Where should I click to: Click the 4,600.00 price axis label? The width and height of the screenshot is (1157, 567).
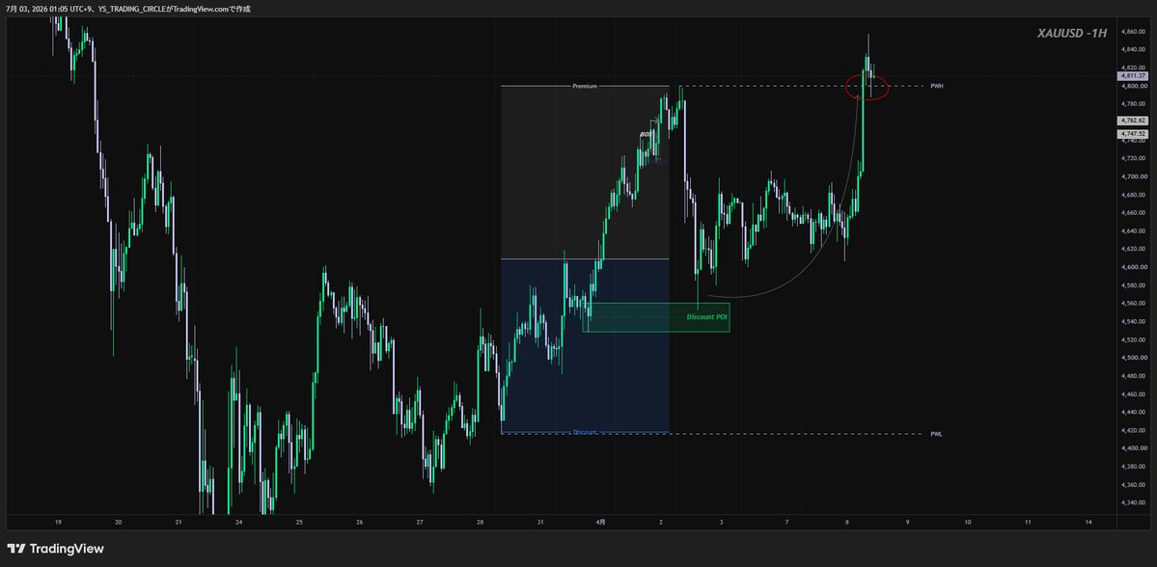[1133, 268]
